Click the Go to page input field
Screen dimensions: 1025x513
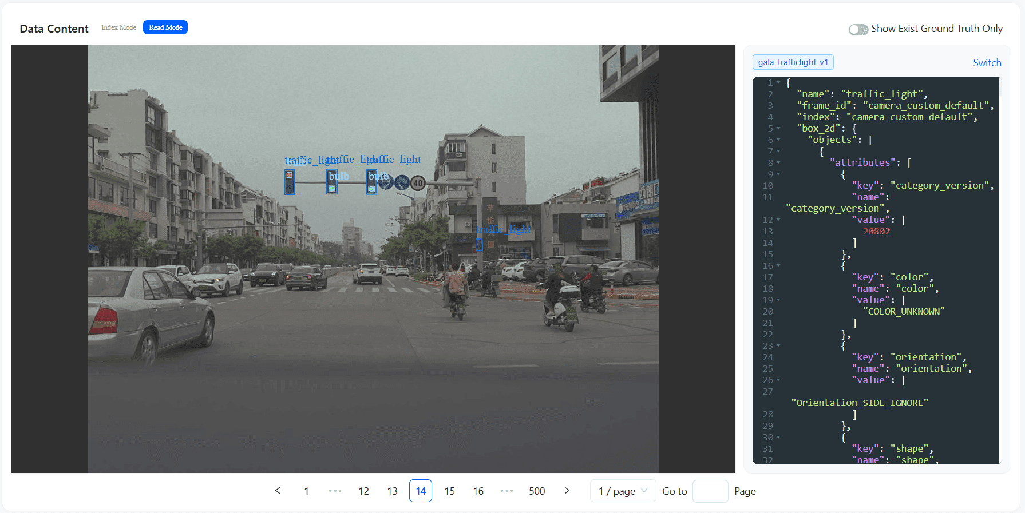(x=710, y=491)
